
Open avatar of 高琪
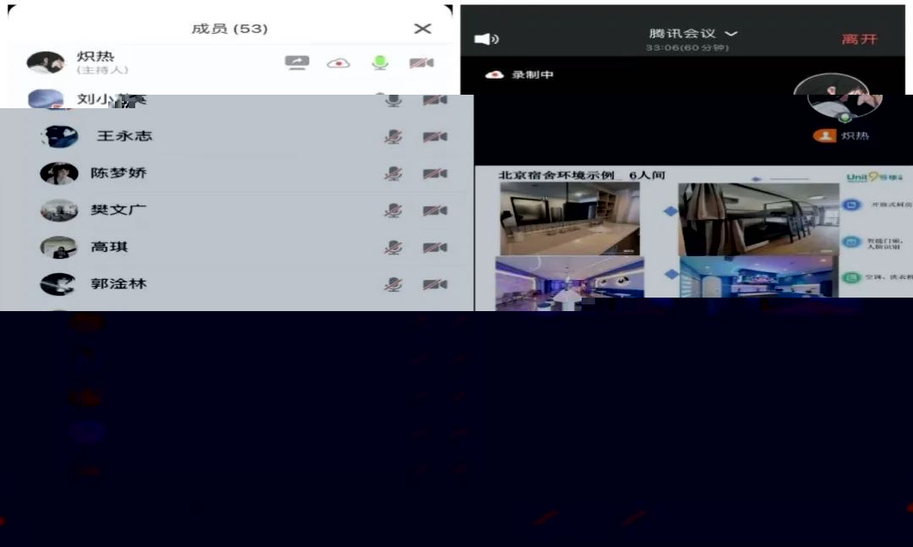[58, 248]
